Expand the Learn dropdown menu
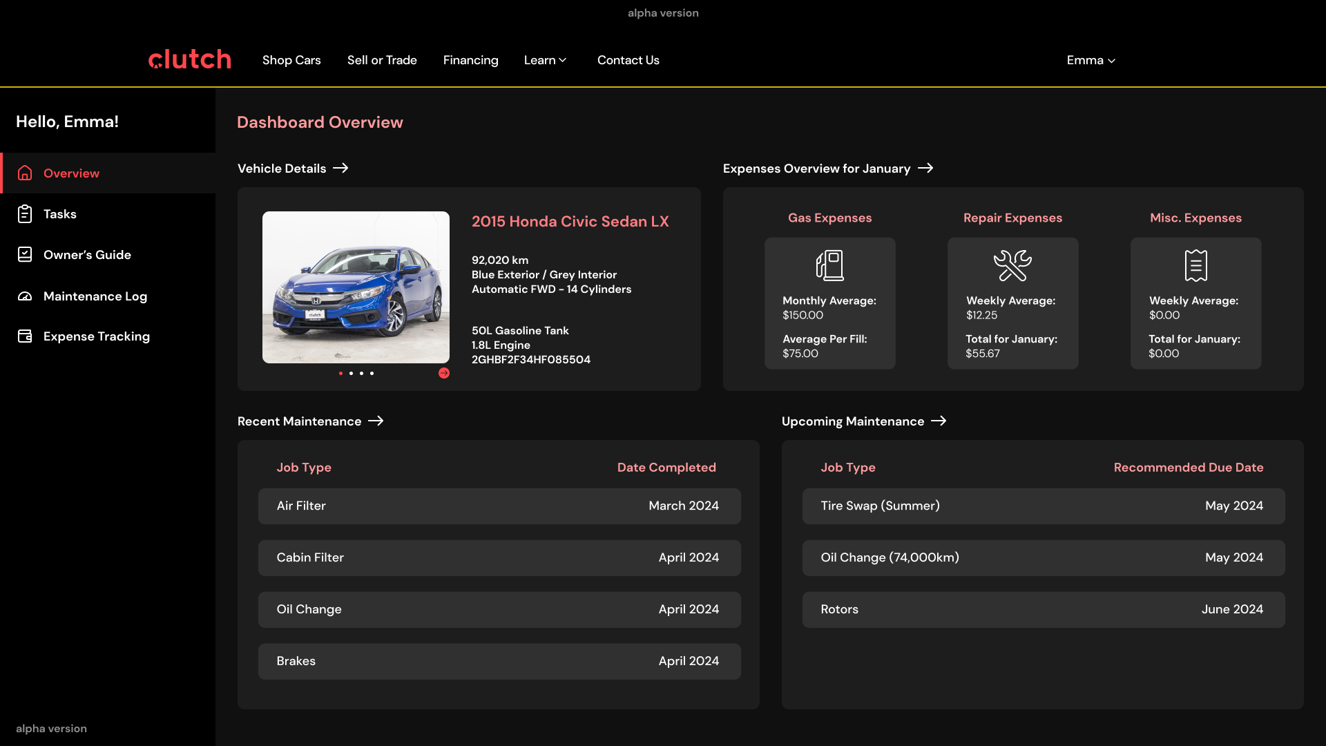 (546, 60)
